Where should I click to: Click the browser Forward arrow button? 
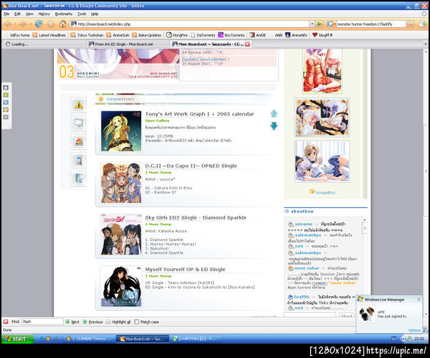tap(23, 24)
